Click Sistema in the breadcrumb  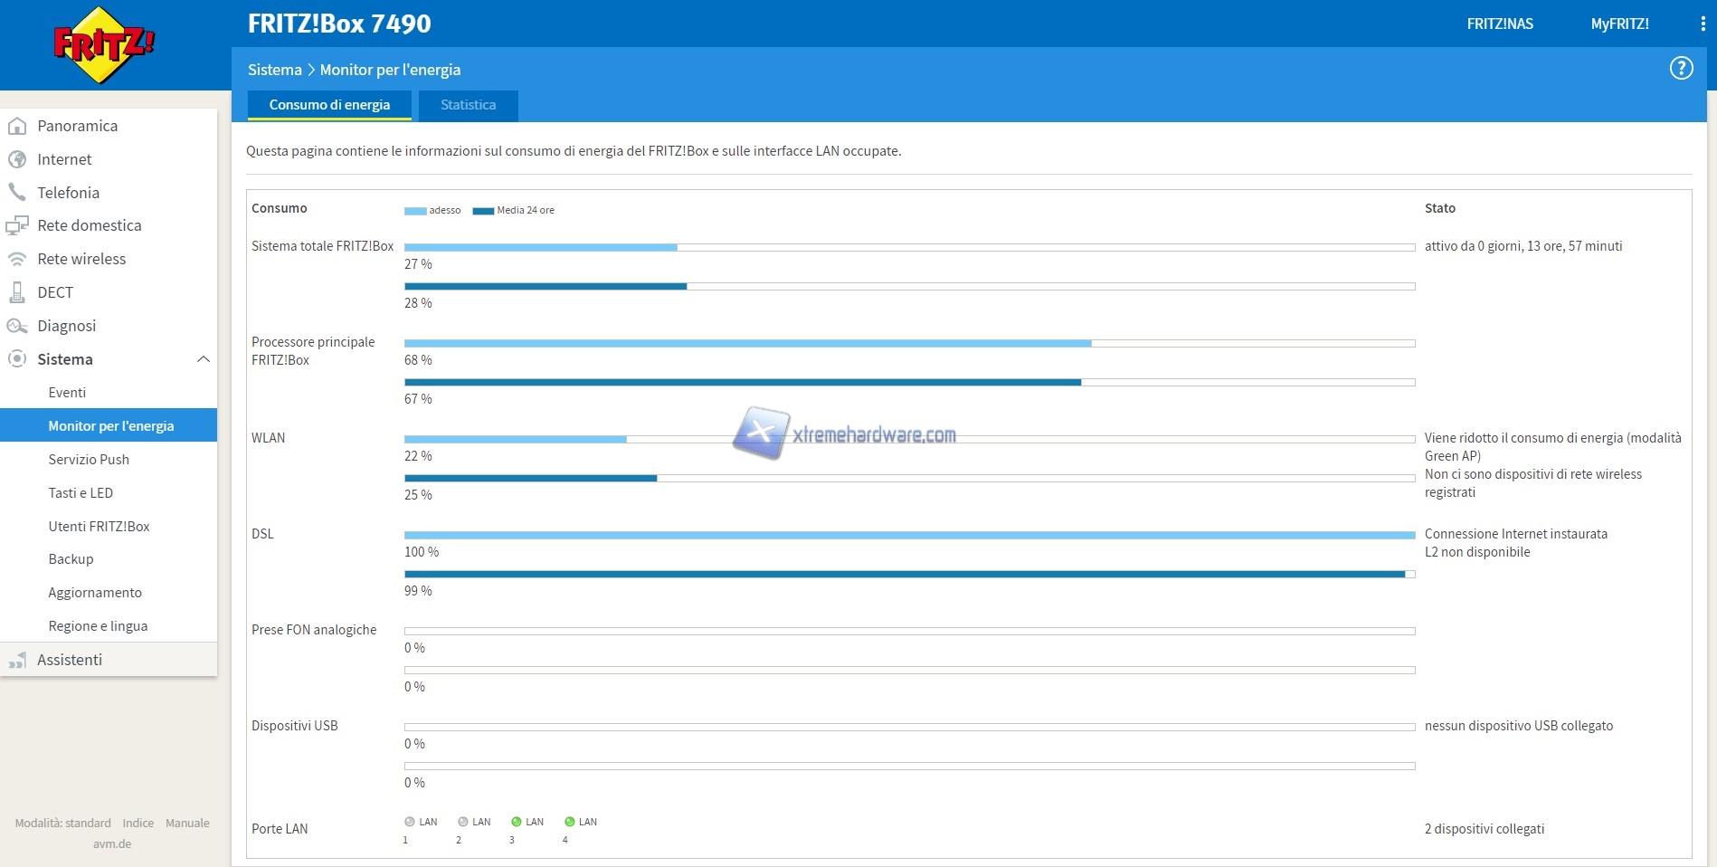click(274, 70)
